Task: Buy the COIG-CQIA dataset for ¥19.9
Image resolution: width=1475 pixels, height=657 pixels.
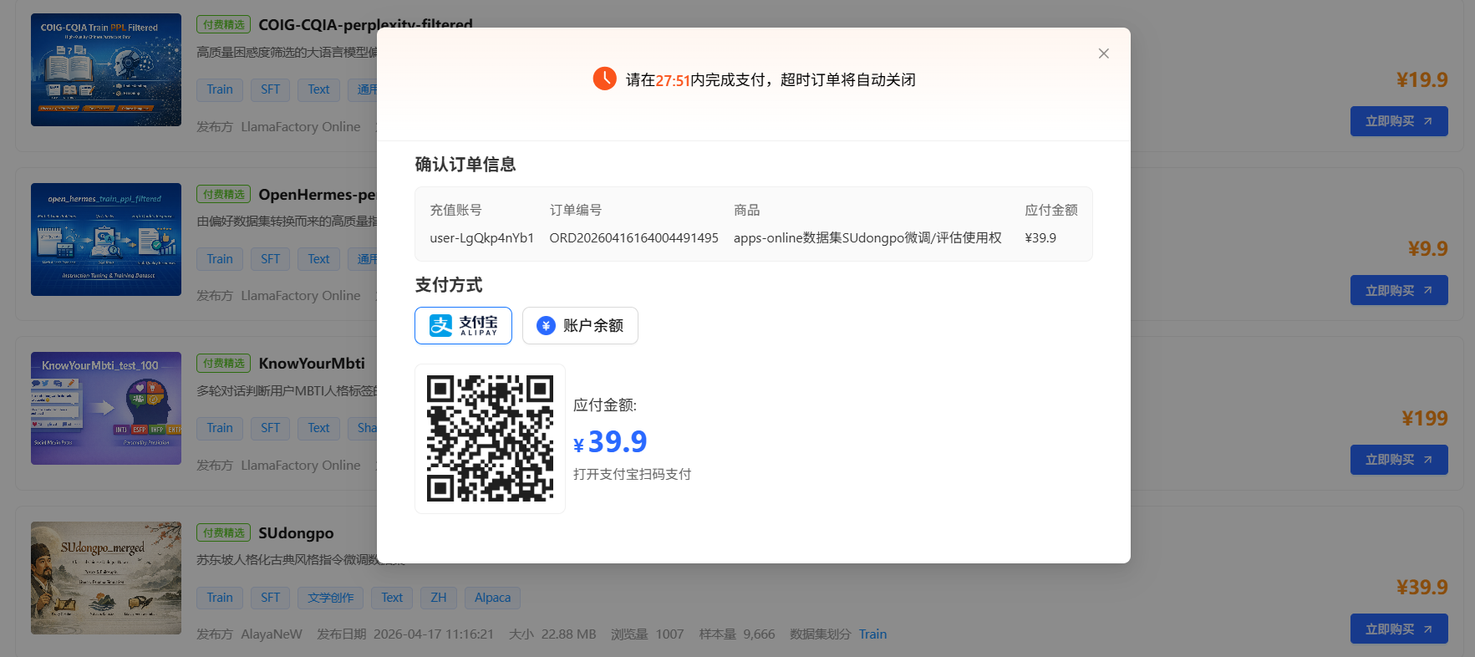Action: [1398, 121]
